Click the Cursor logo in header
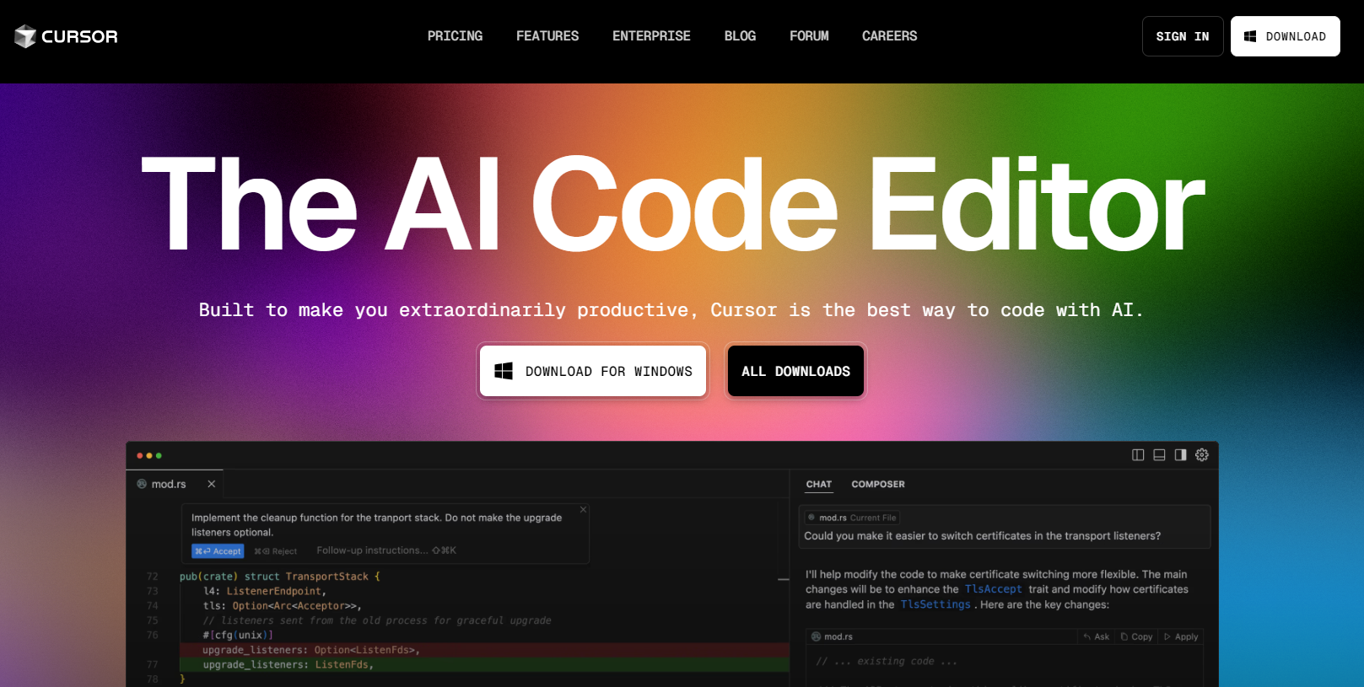Image resolution: width=1364 pixels, height=687 pixels. click(67, 36)
